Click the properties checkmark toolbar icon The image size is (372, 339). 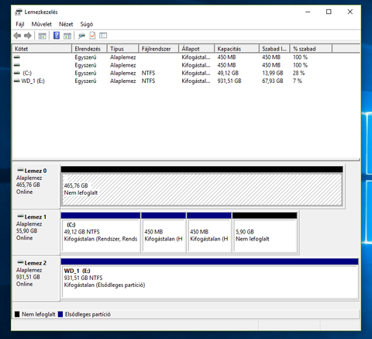[92, 36]
